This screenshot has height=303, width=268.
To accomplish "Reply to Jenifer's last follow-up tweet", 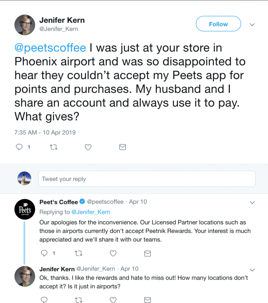I will pos(44,300).
